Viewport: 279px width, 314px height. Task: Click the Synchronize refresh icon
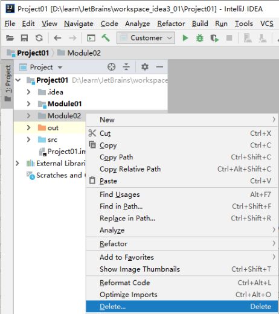[39, 38]
